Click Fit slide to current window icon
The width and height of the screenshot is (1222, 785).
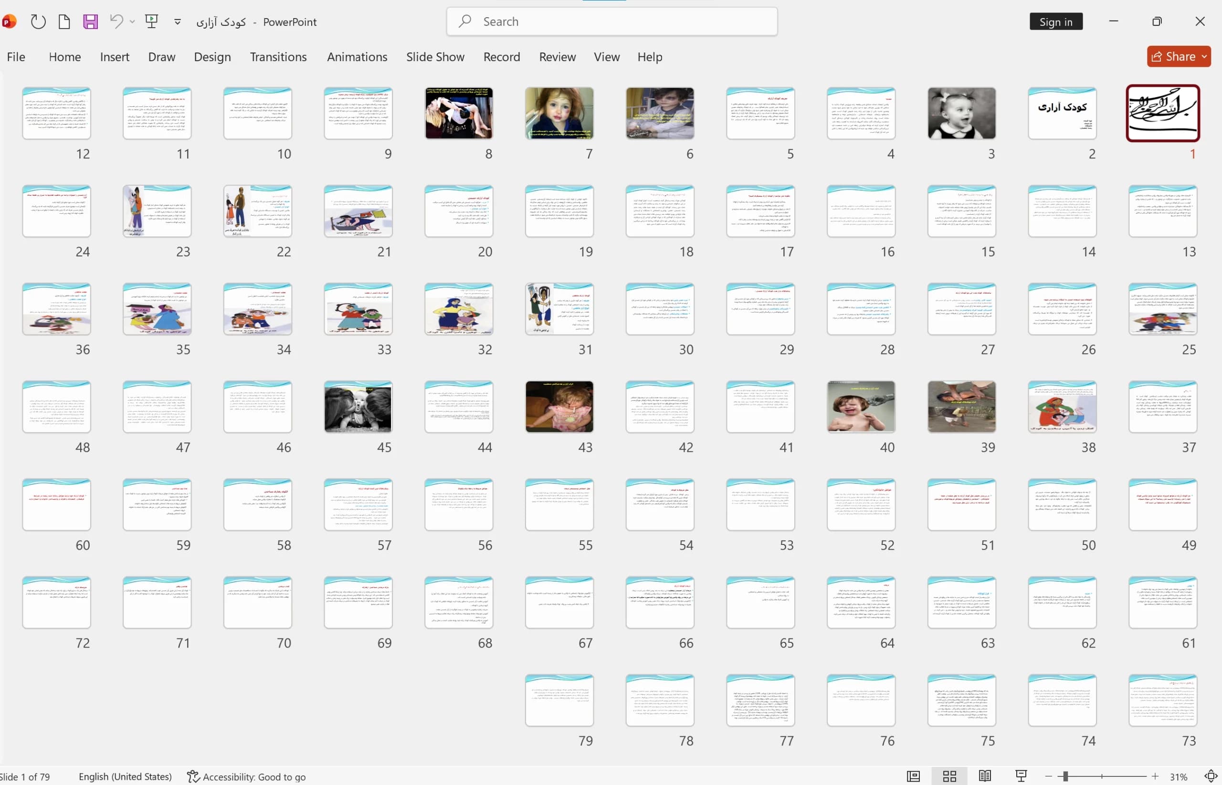[1211, 776]
